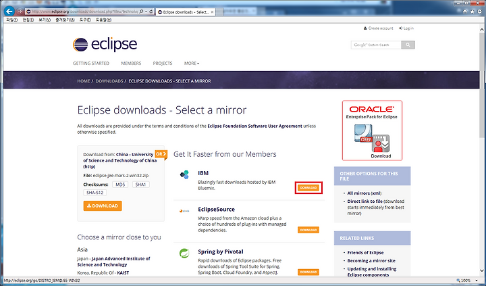Click the IBM DOWNLOAD button
486x286 pixels.
pos(308,187)
